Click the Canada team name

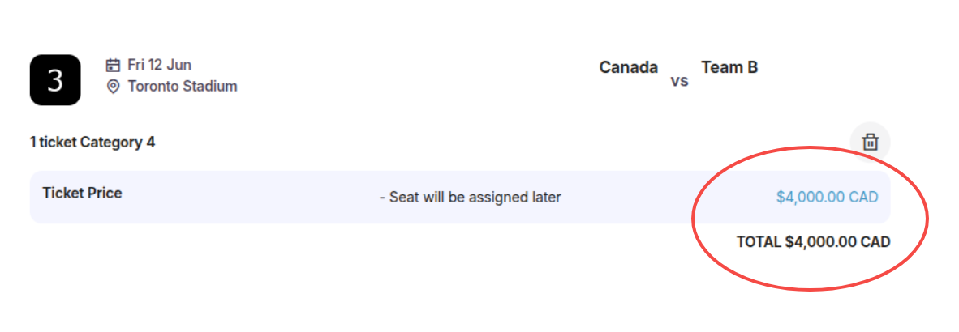[x=628, y=67]
